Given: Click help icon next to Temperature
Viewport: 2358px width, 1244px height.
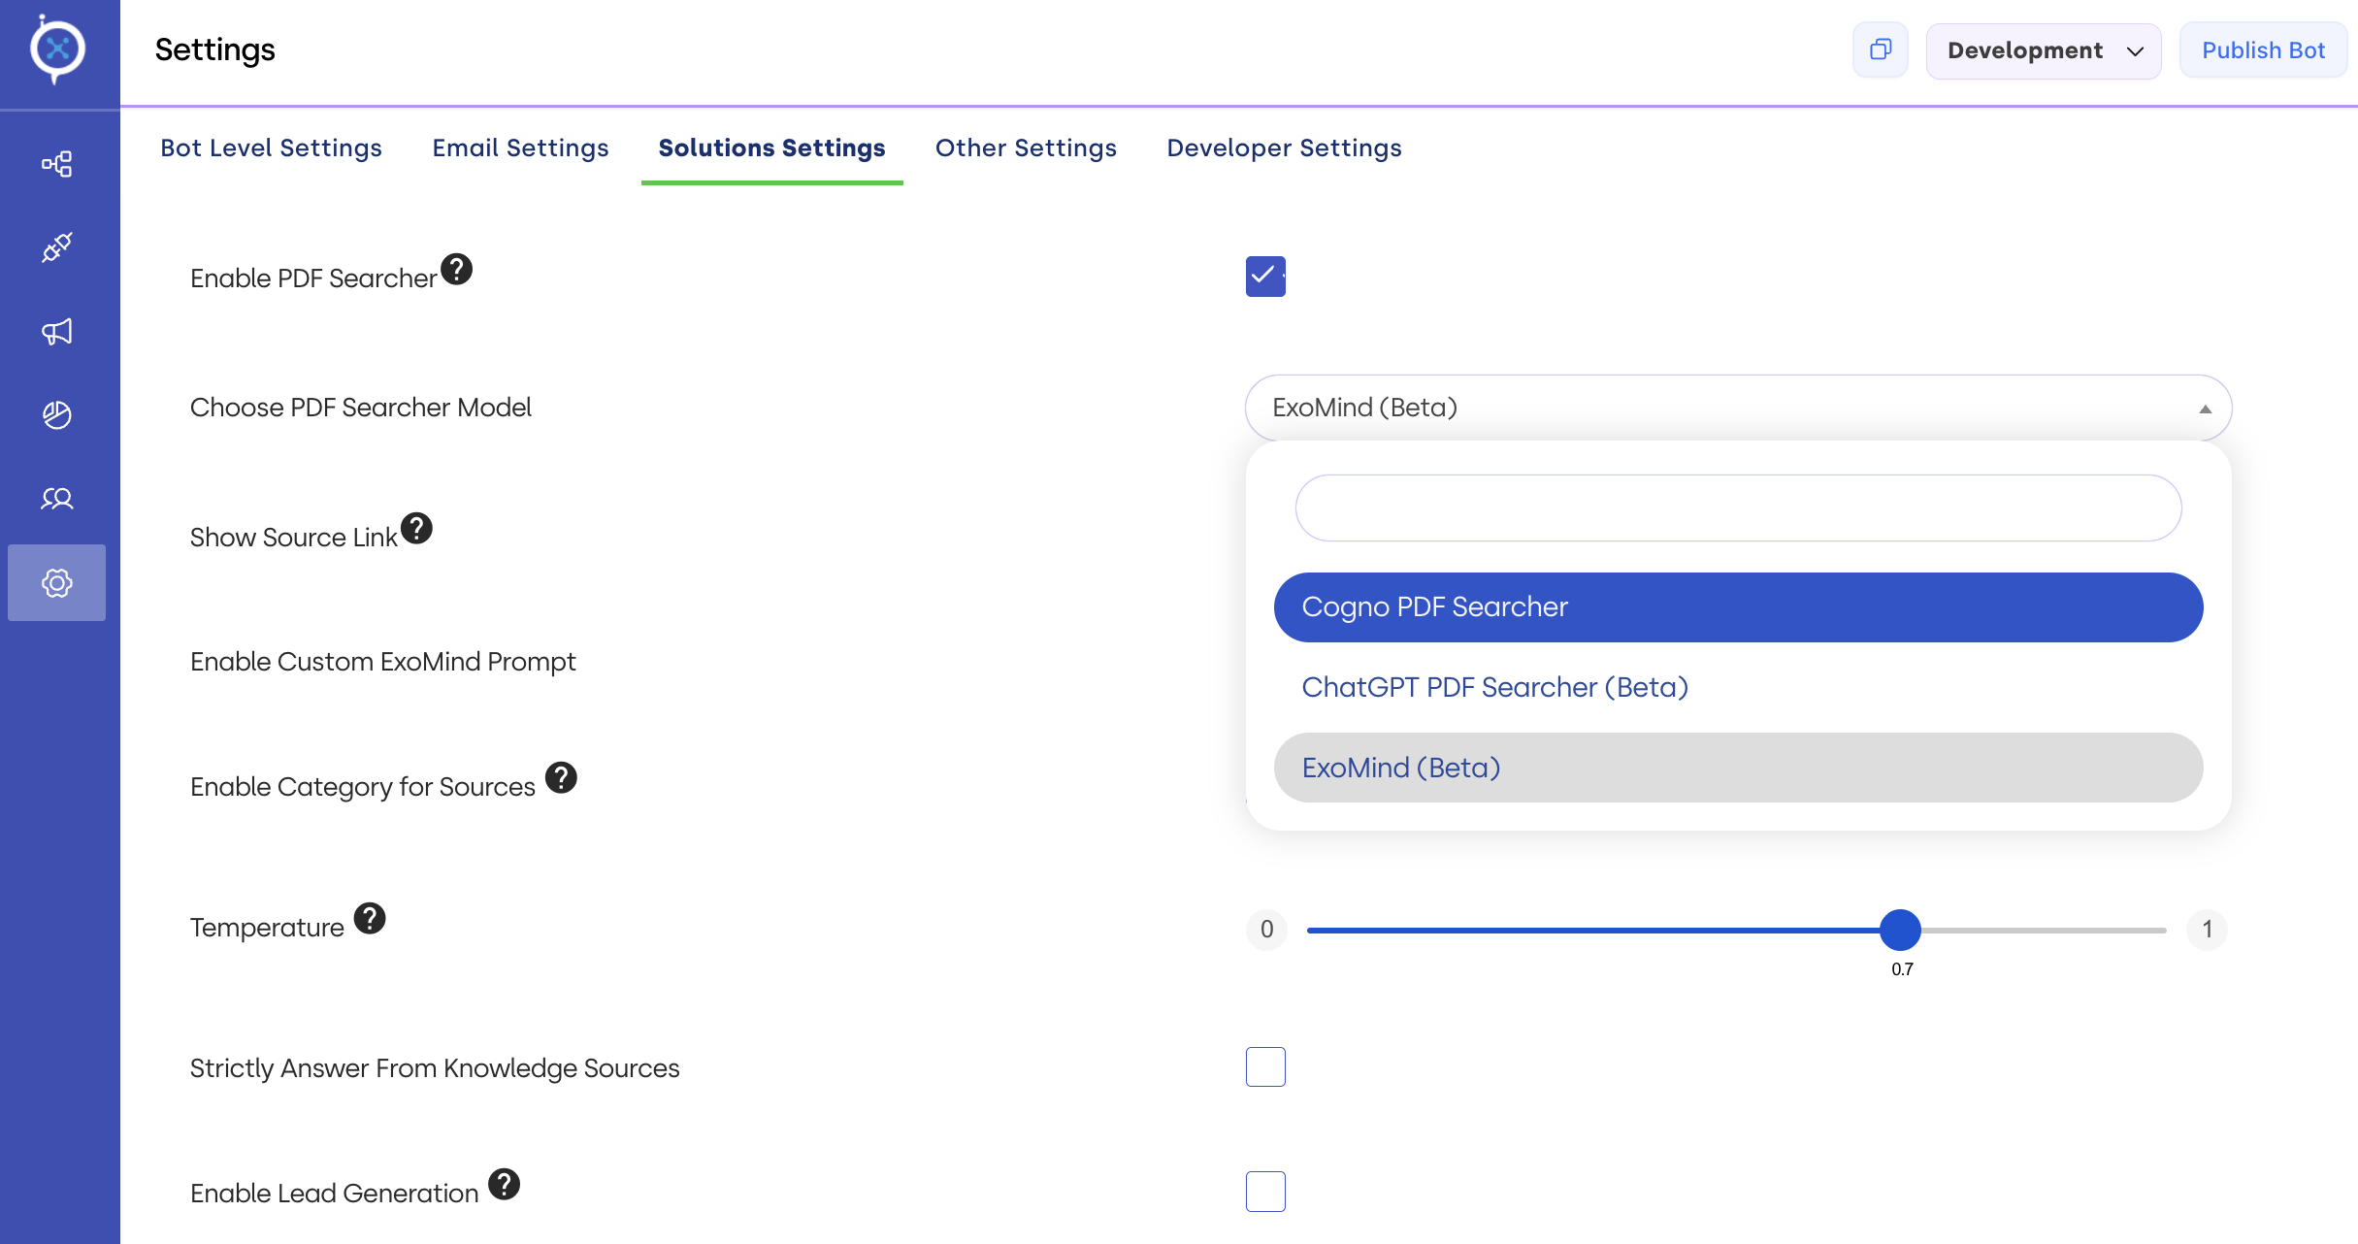Looking at the screenshot, I should (370, 918).
